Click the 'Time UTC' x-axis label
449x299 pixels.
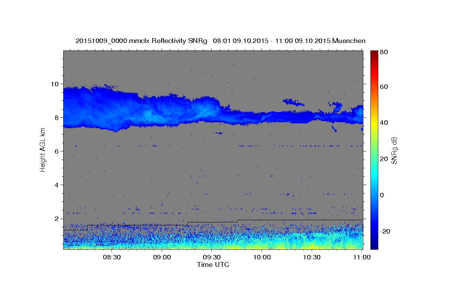point(213,265)
